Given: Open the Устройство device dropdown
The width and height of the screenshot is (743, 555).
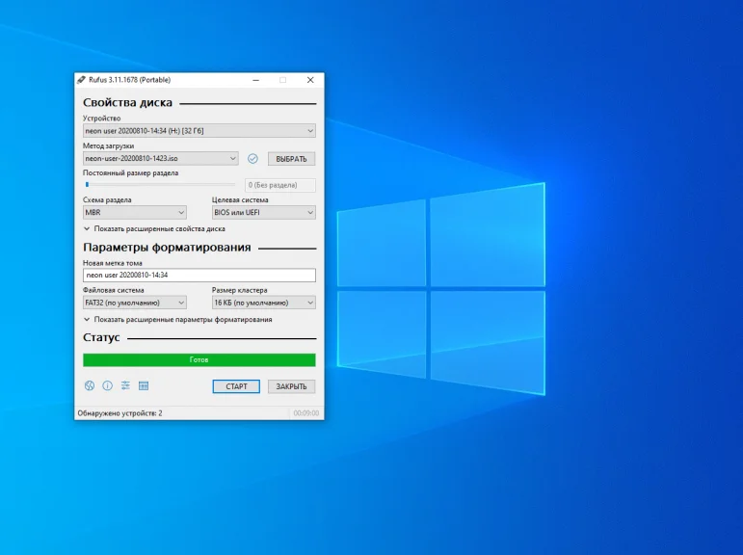Looking at the screenshot, I should [199, 131].
